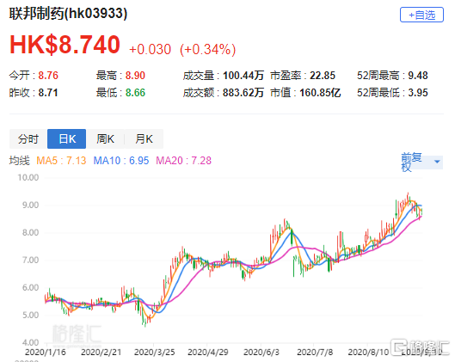Viewport: 455px width, 362px height.
Task: Click y-axis label 8.00
Action: tap(30, 232)
